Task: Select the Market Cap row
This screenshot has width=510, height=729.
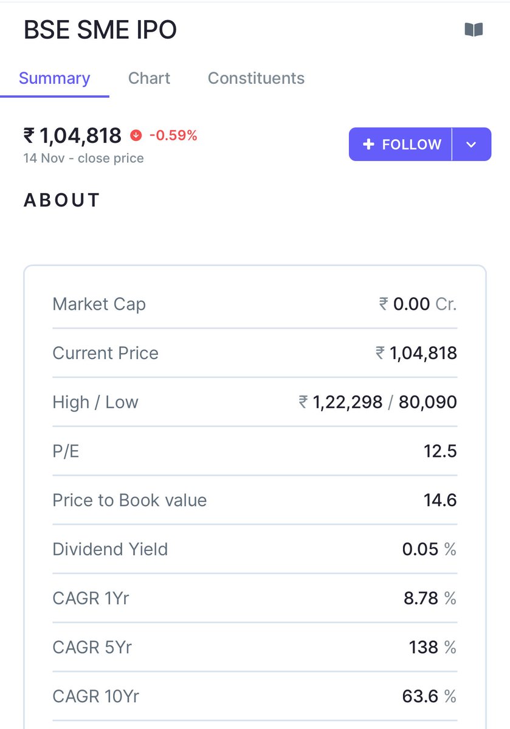Action: 255,304
